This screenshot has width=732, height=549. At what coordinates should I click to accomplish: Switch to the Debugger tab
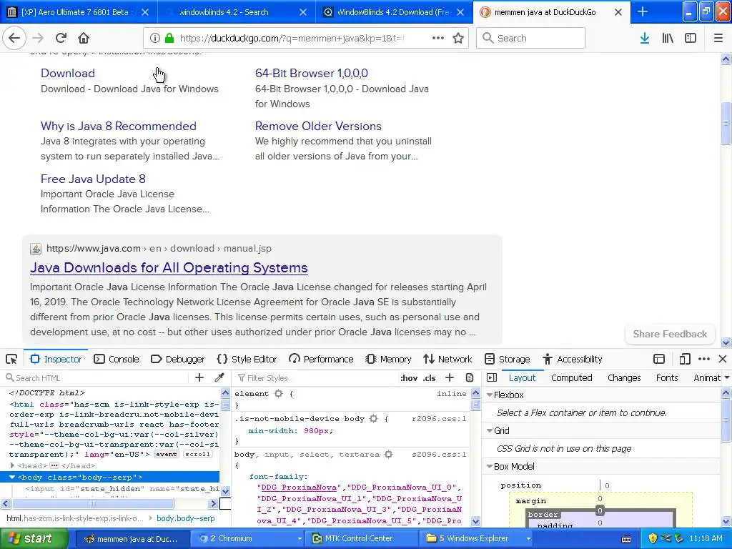click(178, 359)
